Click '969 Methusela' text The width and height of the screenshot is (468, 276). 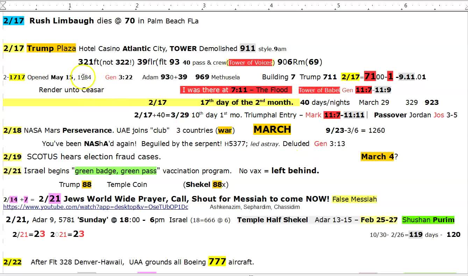(218, 77)
